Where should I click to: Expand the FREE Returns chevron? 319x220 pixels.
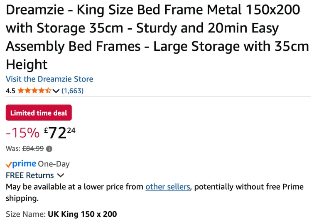click(x=61, y=175)
